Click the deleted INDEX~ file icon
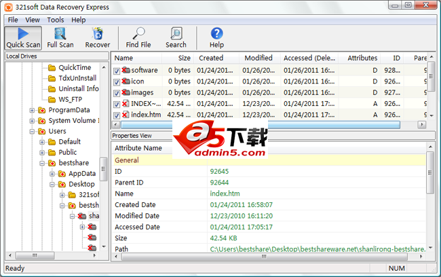Screen dimensions: 441x277 (126, 104)
